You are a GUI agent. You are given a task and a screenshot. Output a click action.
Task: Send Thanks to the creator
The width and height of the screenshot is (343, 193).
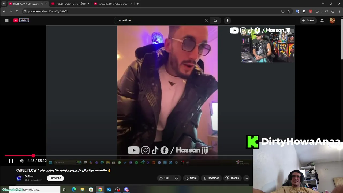(x=232, y=178)
